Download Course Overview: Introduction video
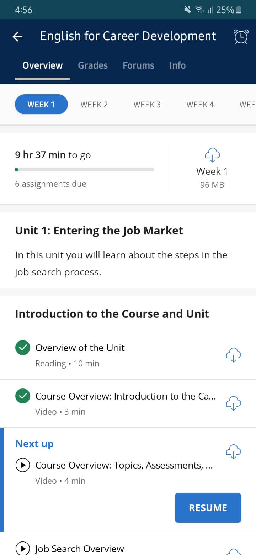The image size is (256, 555). point(233,403)
